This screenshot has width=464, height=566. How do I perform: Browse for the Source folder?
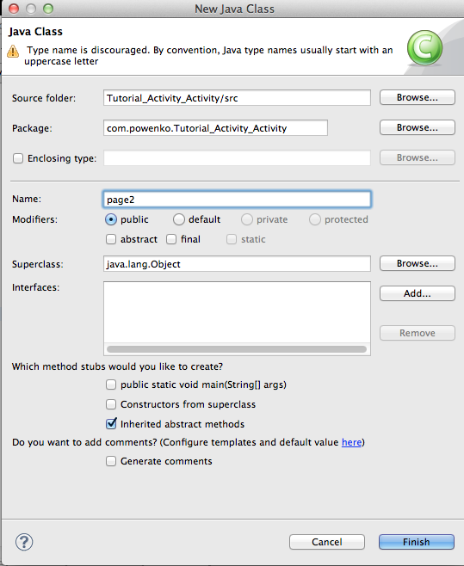click(417, 97)
